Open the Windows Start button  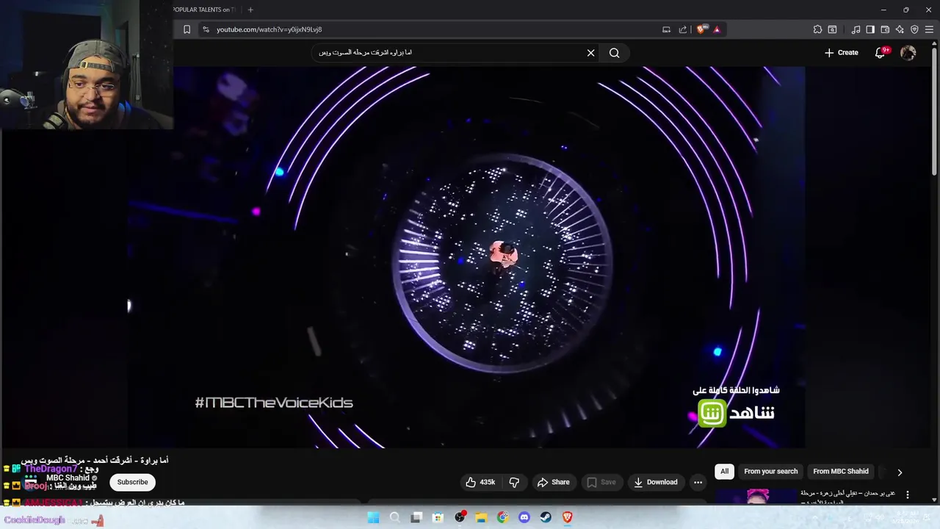(373, 517)
